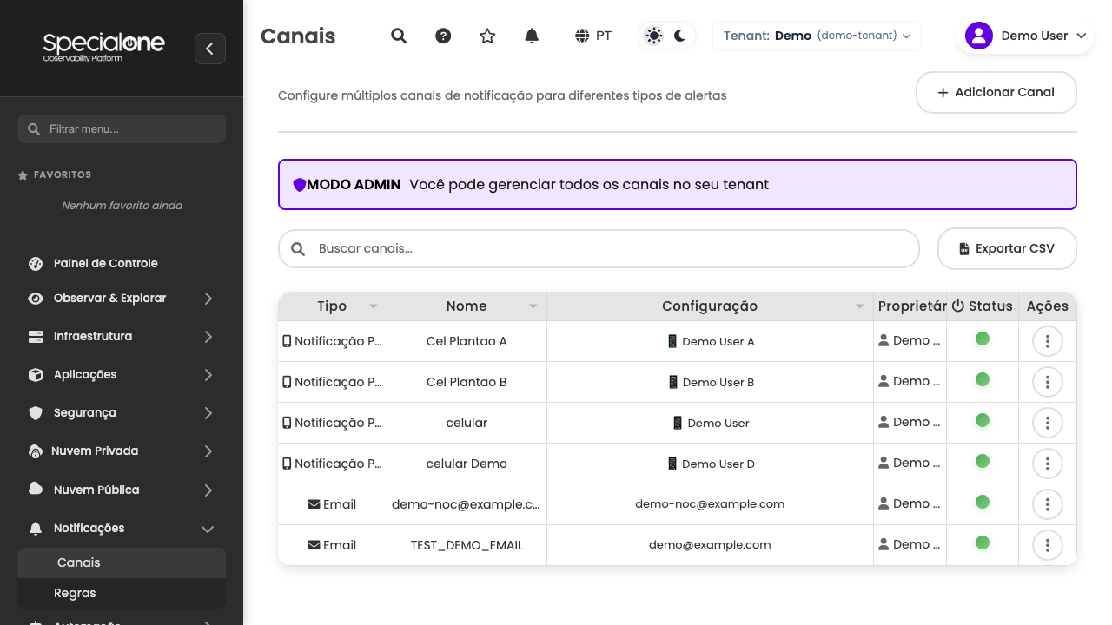
Task: Click the Aplicações cube icon
Action: click(36, 374)
